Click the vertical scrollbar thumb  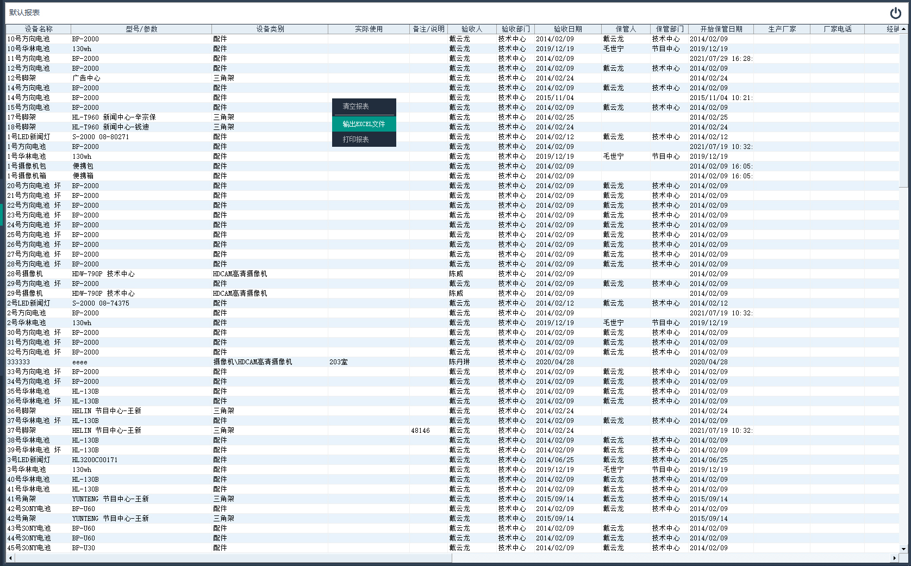(x=903, y=109)
